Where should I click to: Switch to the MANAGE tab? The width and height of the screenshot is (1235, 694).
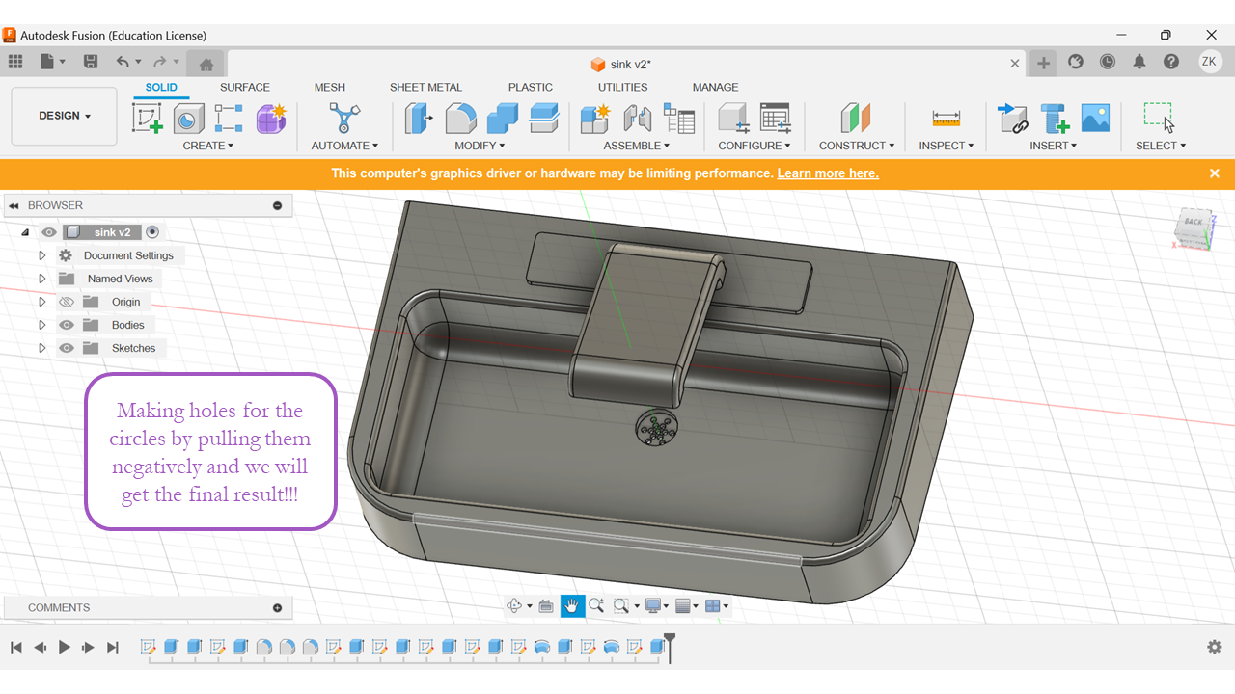(715, 87)
